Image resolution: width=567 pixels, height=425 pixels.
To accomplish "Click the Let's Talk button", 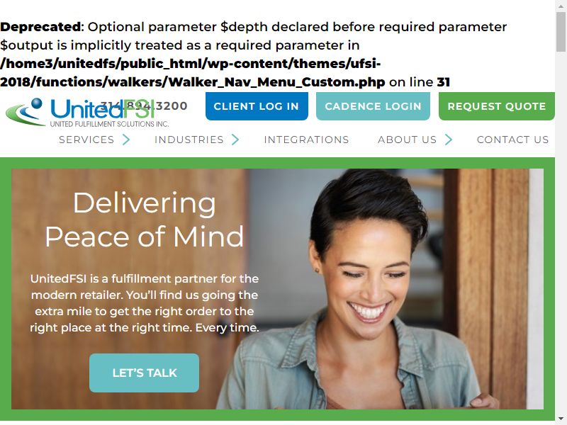I will (145, 373).
